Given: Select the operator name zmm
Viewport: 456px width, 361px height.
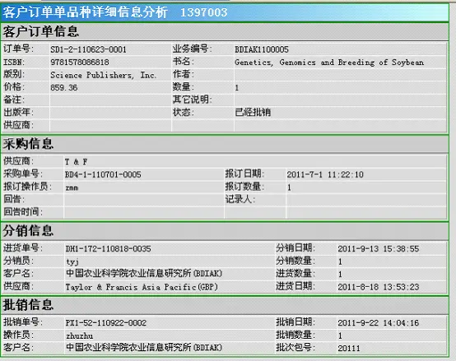Looking at the screenshot, I should 72,187.
